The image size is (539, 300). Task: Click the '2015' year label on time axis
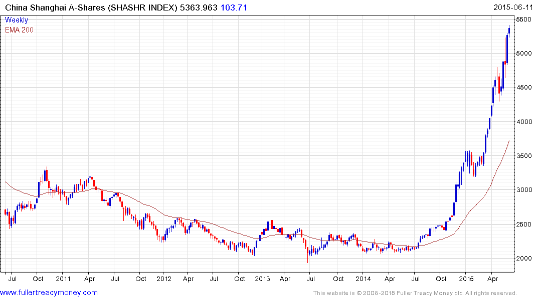466,278
